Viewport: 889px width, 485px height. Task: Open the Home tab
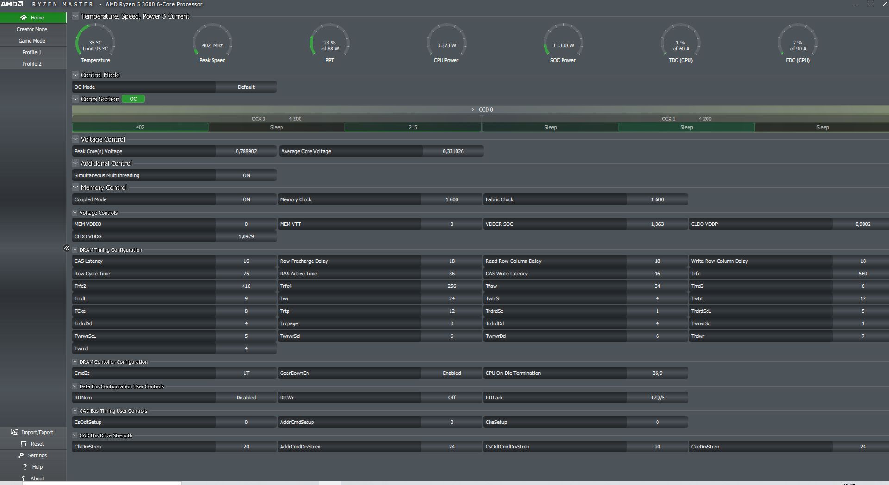(x=33, y=18)
